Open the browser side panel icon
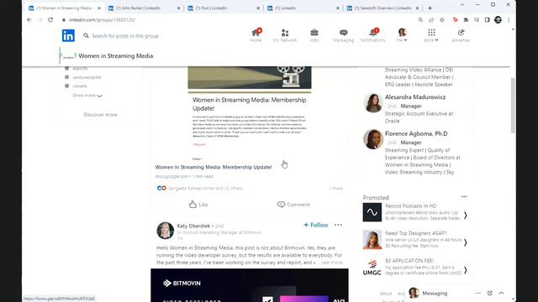The height and width of the screenshot is (302, 538). (x=488, y=20)
